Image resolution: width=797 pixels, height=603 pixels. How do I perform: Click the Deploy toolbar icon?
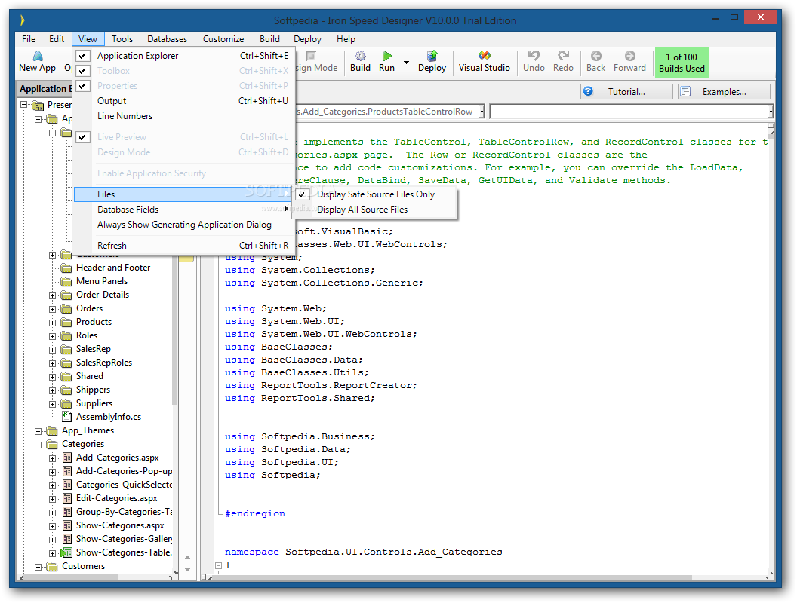(x=432, y=55)
